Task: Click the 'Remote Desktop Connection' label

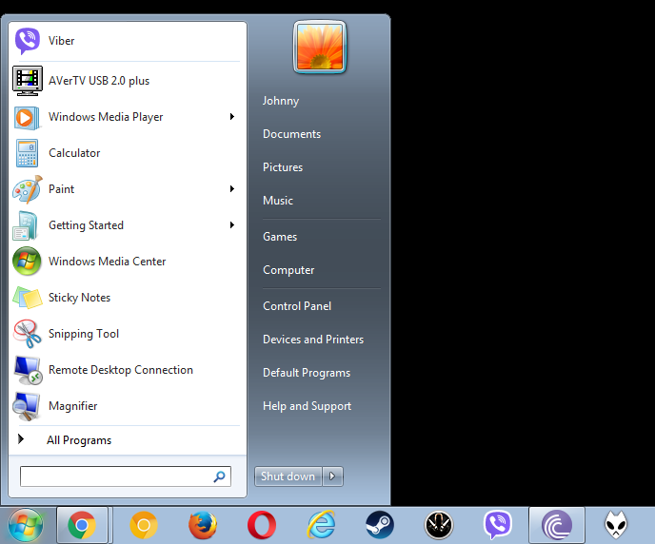Action: click(x=121, y=370)
